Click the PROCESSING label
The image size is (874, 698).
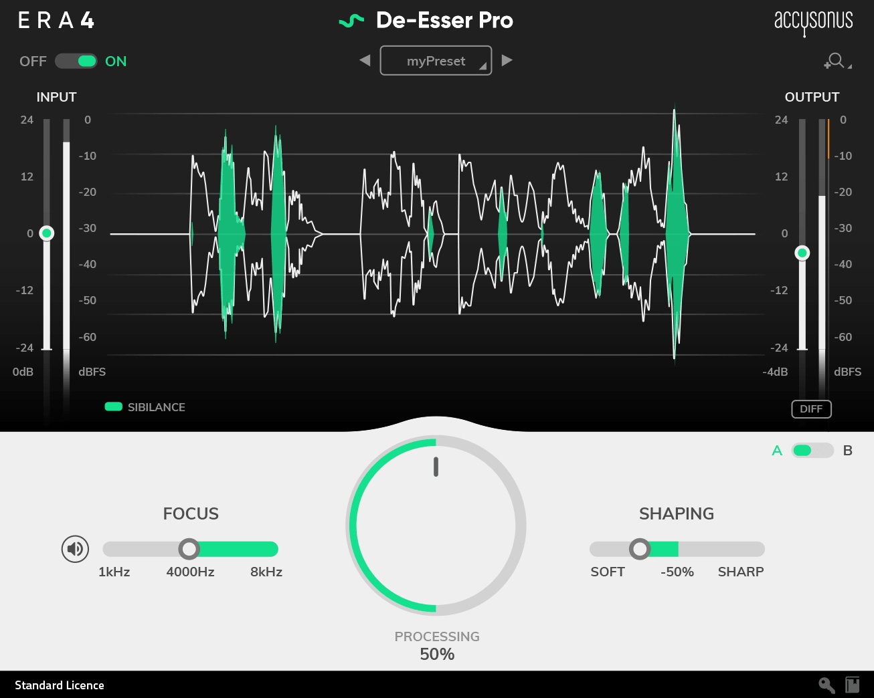[437, 636]
